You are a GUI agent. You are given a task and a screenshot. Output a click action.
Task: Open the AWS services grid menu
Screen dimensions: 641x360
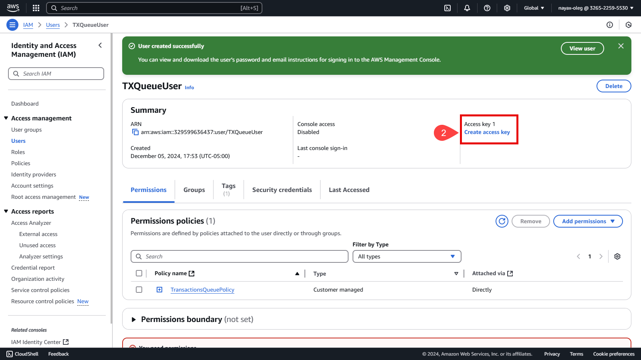click(36, 8)
